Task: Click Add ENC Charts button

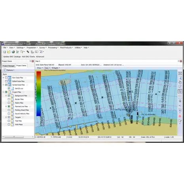Action: pyautogui.click(x=28, y=57)
